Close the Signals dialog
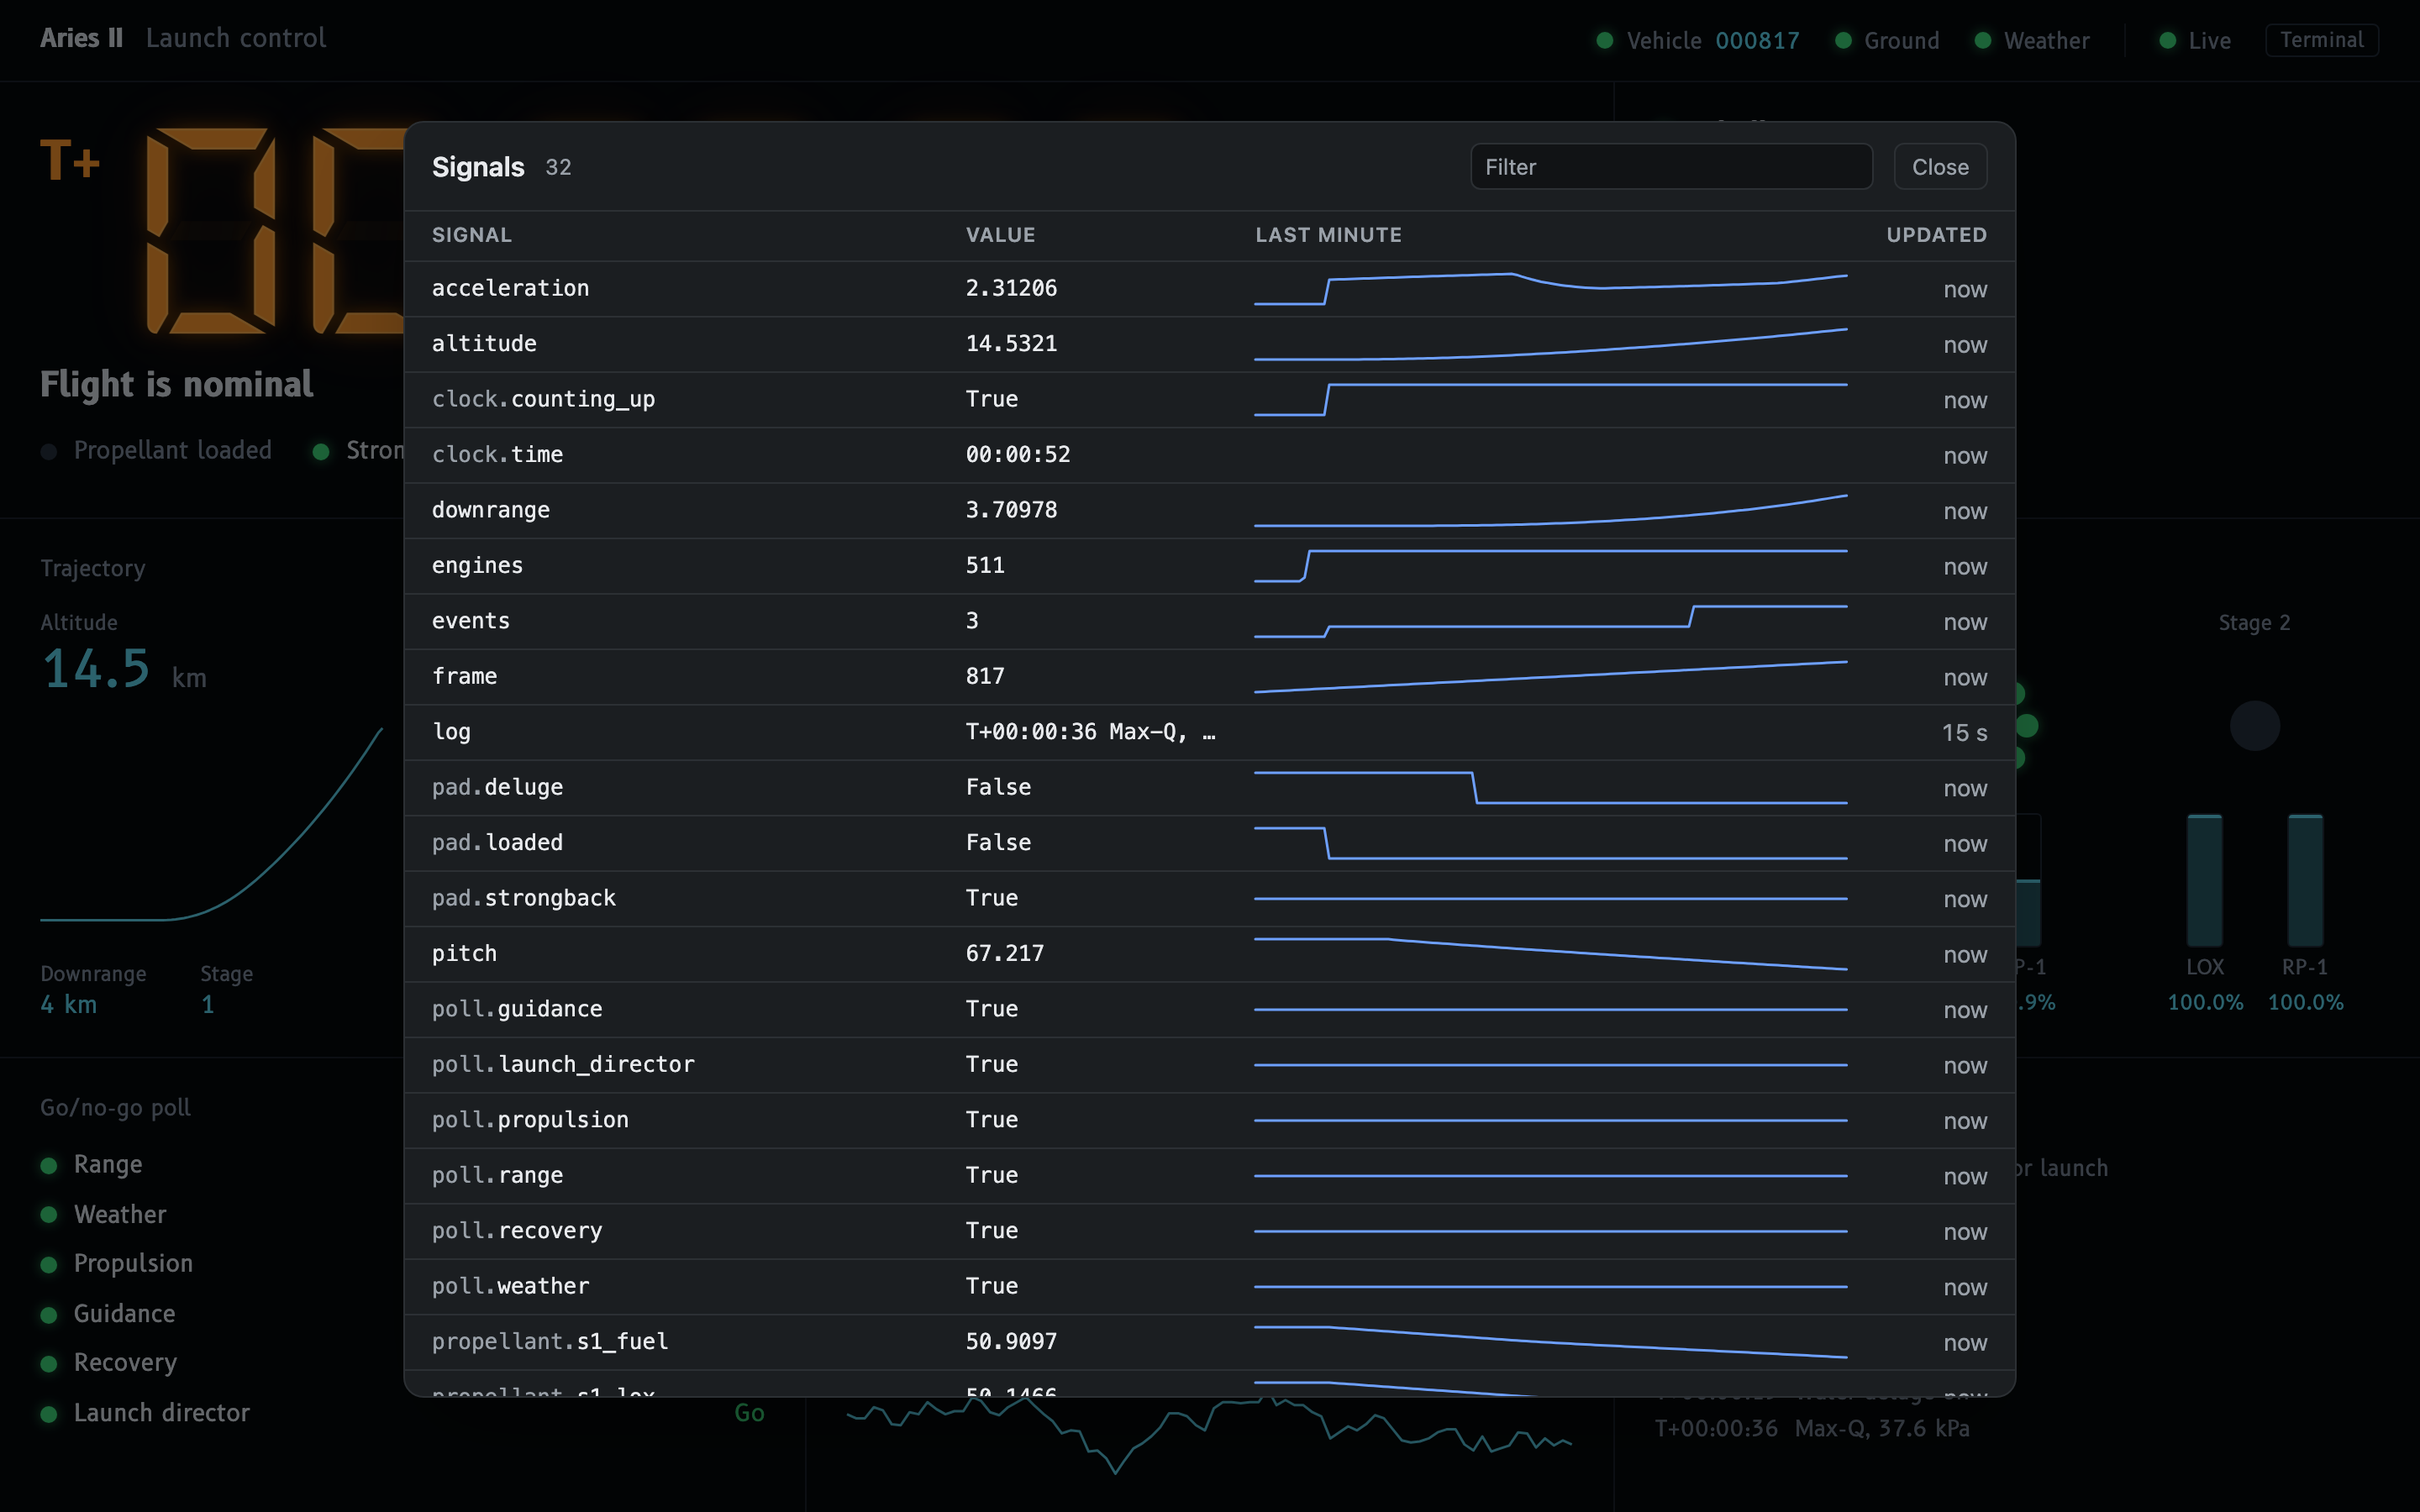2420x1512 pixels. point(1940,166)
